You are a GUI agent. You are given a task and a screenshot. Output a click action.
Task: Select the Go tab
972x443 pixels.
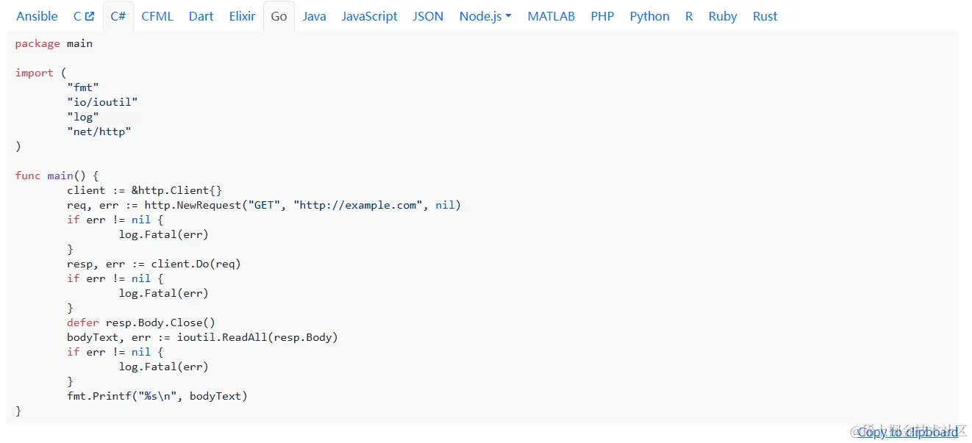pos(279,16)
